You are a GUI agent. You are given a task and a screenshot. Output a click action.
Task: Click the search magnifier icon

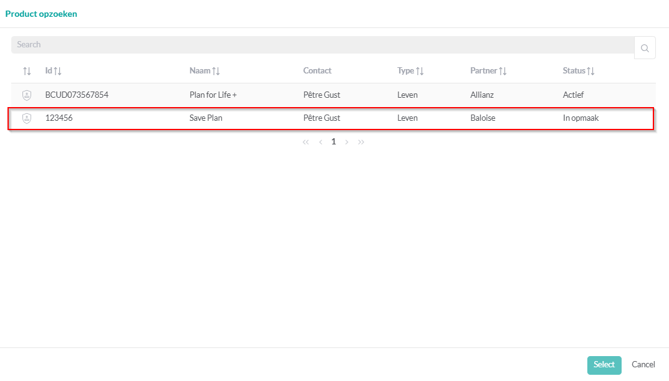(x=645, y=48)
